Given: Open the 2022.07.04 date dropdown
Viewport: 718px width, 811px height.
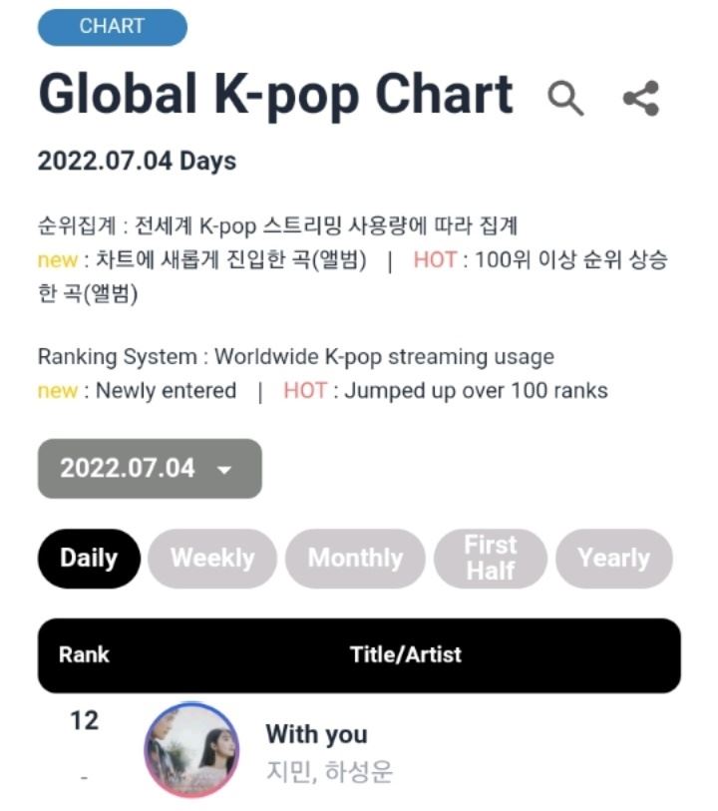Looking at the screenshot, I should (150, 469).
